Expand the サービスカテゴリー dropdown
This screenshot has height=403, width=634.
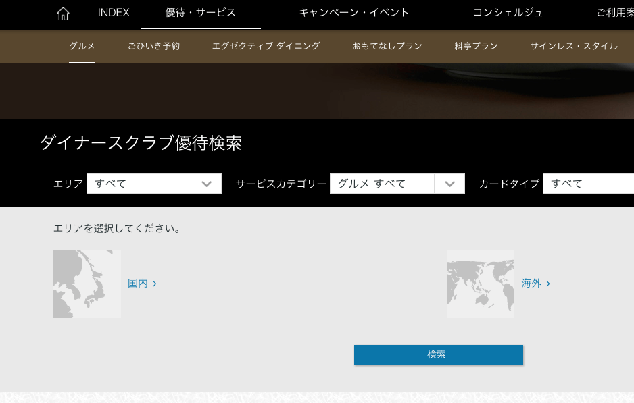click(x=397, y=184)
